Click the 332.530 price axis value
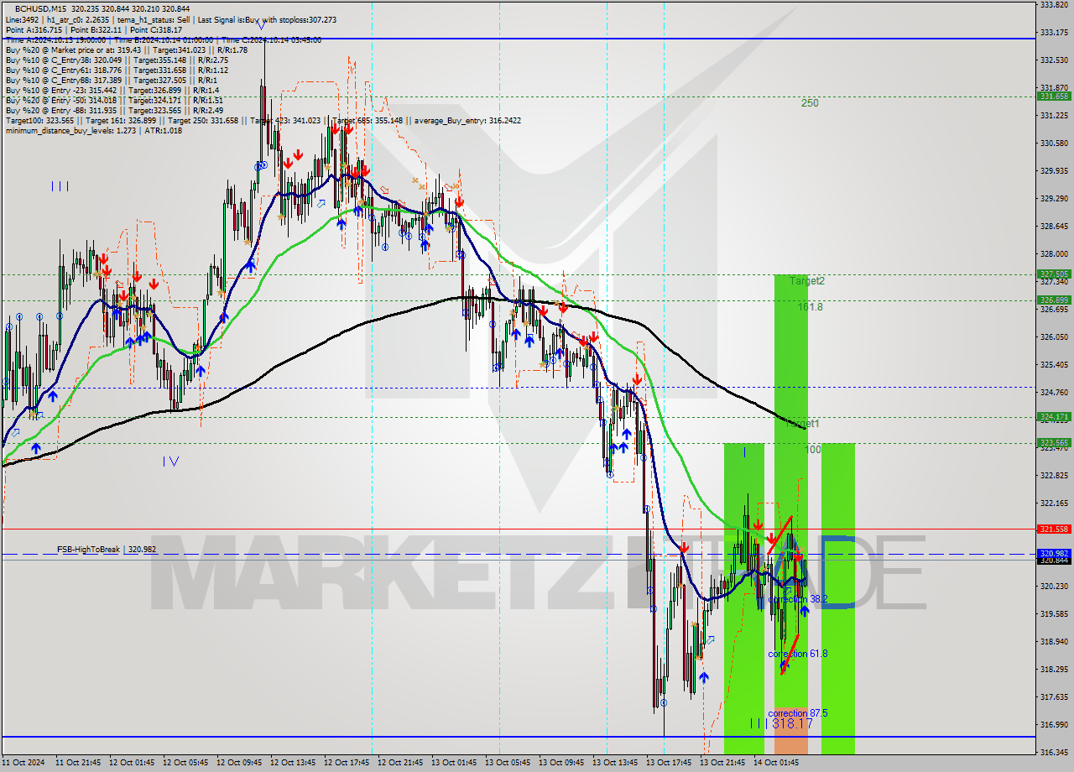 coord(1054,60)
